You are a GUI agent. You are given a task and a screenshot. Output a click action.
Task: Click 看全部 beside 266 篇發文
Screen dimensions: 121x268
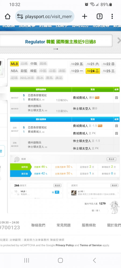57,185
